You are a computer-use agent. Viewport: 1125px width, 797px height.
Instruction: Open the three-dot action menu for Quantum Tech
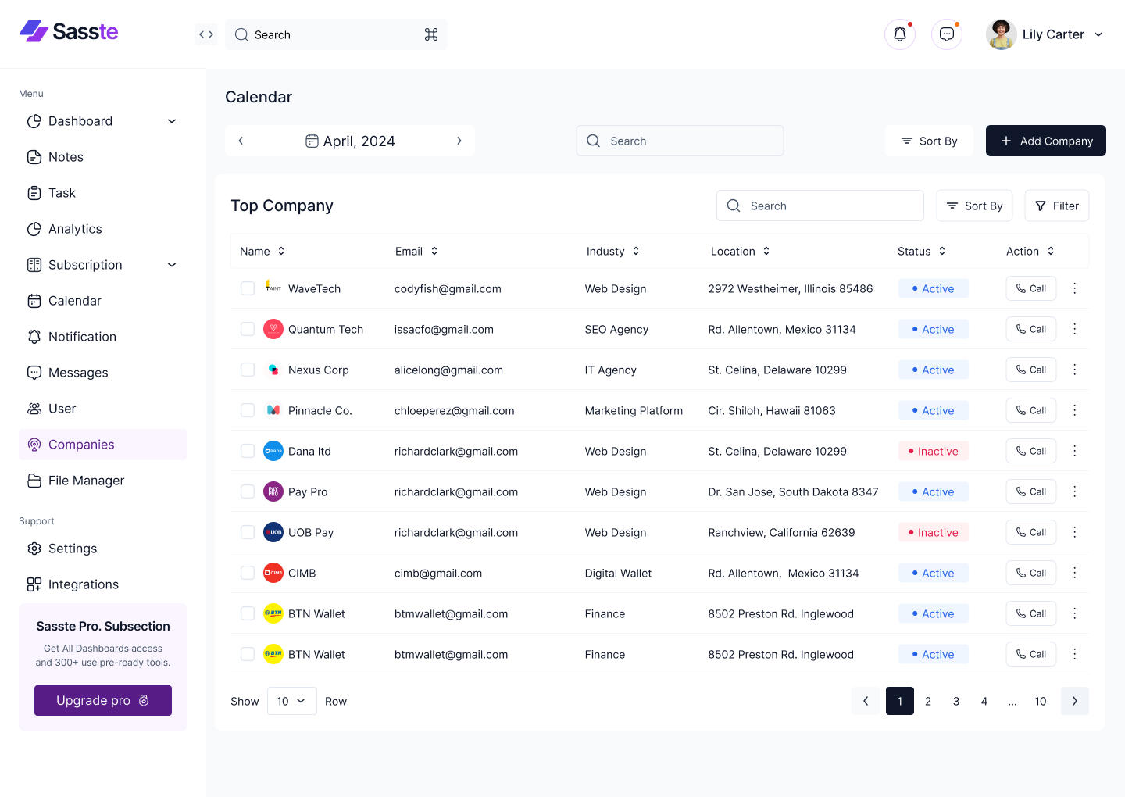tap(1074, 329)
